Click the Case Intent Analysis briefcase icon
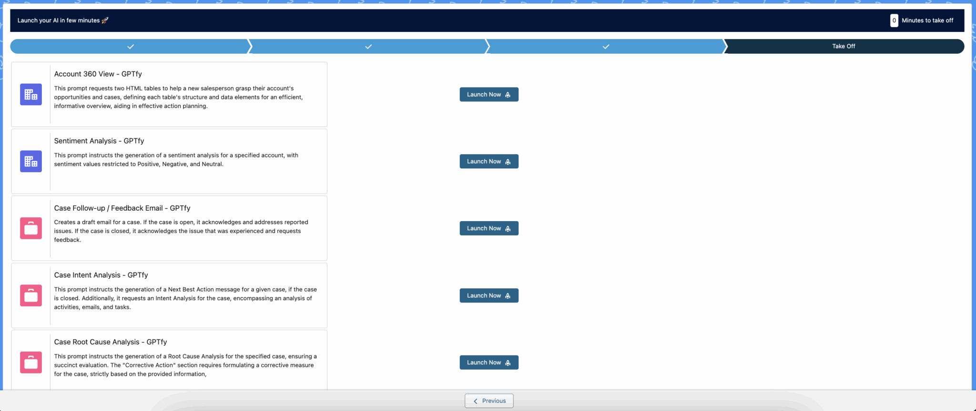 [x=31, y=295]
